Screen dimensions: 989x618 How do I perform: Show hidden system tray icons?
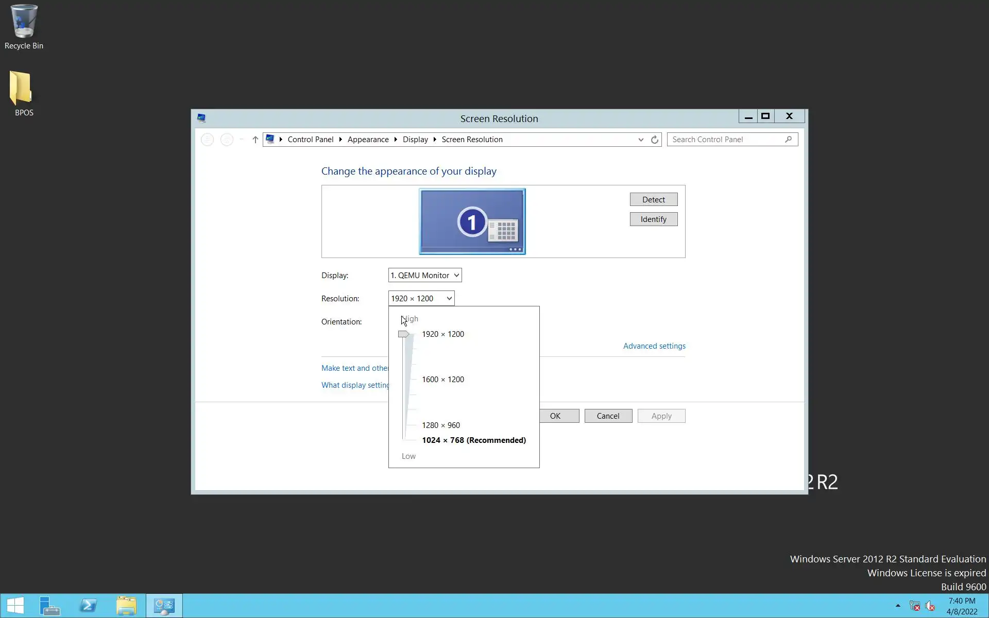click(x=898, y=606)
